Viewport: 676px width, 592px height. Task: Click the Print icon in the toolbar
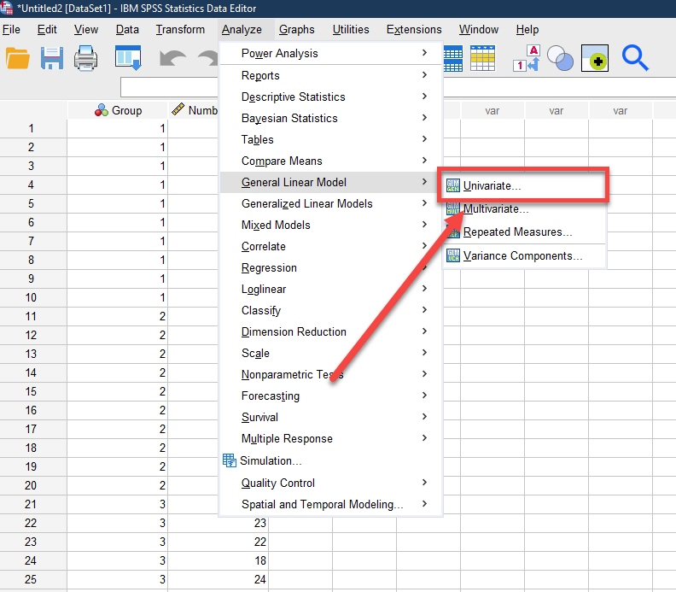85,58
